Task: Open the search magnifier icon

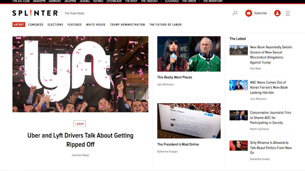Action: point(235,13)
